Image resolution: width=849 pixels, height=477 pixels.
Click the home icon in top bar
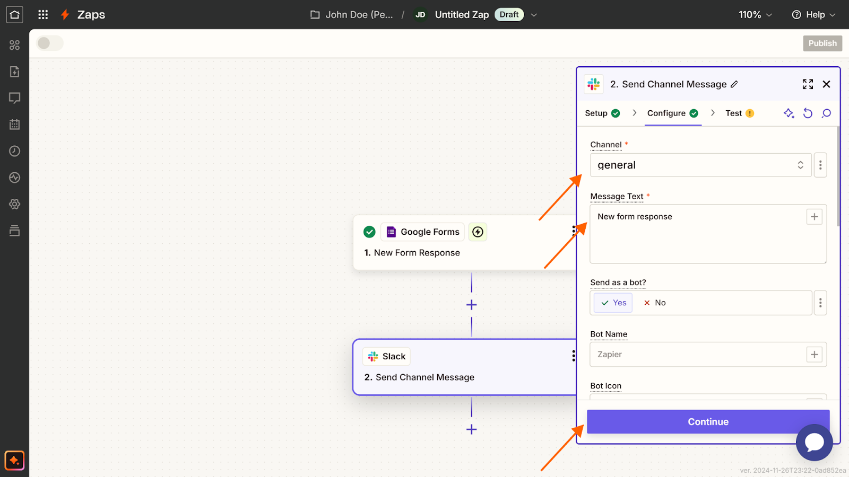coord(14,14)
